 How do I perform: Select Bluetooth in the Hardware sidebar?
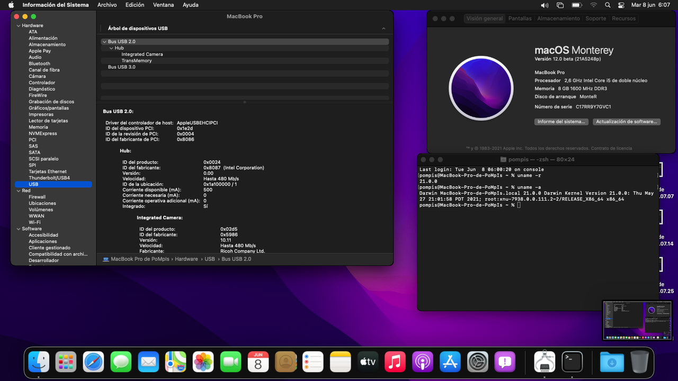pos(39,63)
